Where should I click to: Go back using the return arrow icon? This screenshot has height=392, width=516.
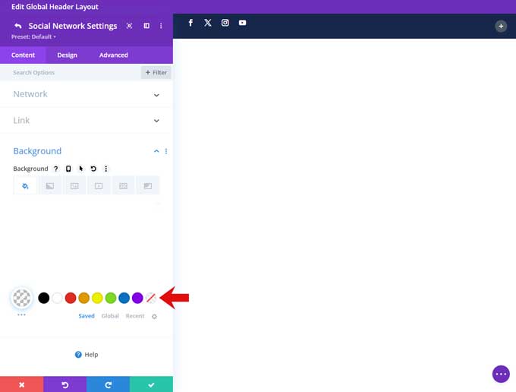point(18,26)
